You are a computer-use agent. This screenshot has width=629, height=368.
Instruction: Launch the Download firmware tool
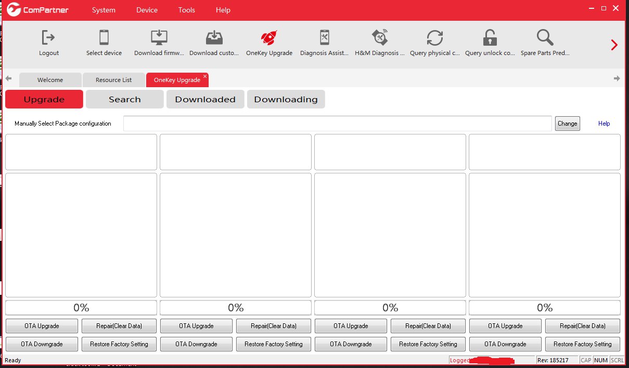[x=158, y=43]
